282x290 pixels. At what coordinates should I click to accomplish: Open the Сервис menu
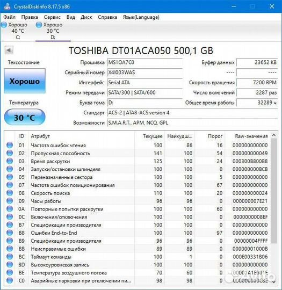(x=52, y=17)
